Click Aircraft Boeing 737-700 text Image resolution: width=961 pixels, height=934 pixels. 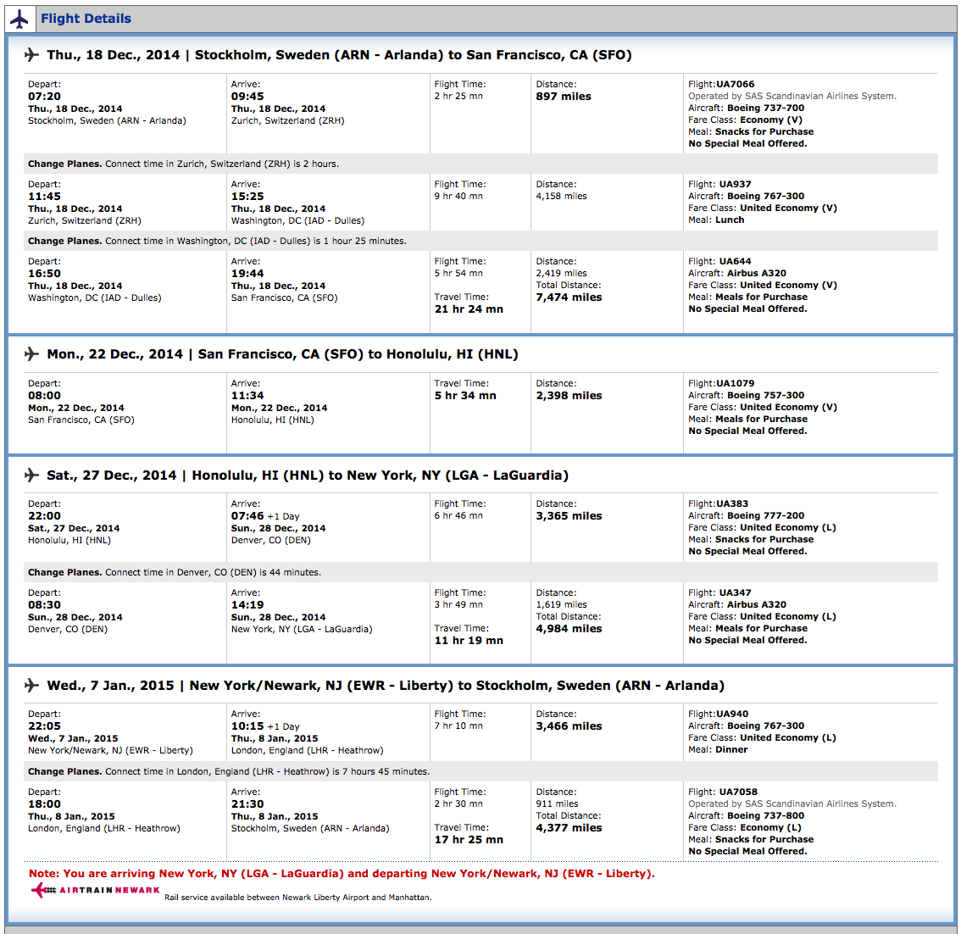746,108
